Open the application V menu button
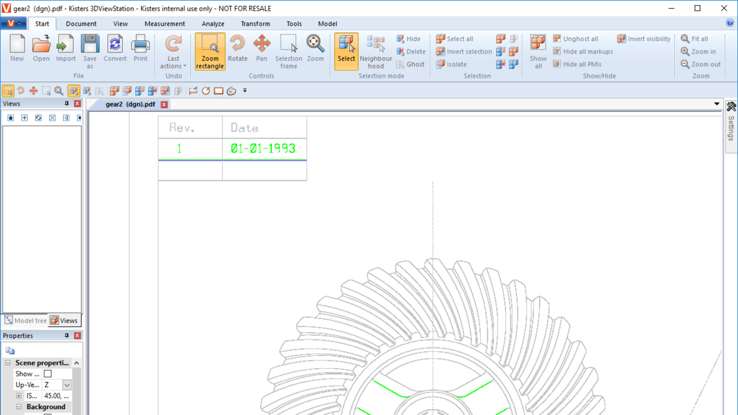The image size is (738, 415). click(13, 23)
